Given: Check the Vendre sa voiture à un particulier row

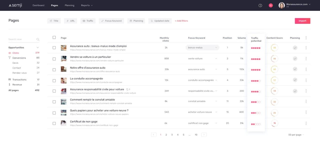Looking at the screenshot, I should pos(54,59).
